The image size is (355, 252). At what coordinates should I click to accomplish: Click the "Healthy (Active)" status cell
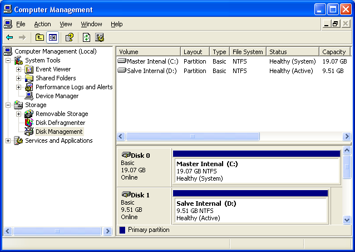tap(291, 71)
